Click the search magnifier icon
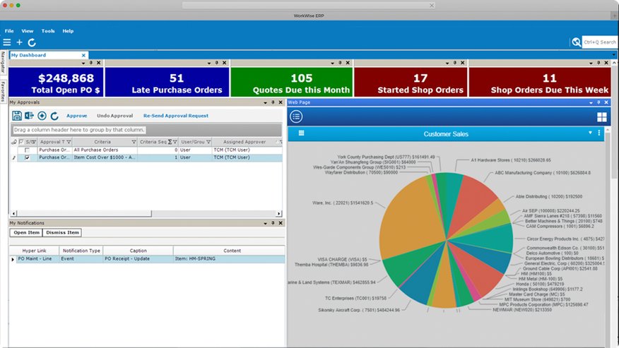 [x=577, y=42]
